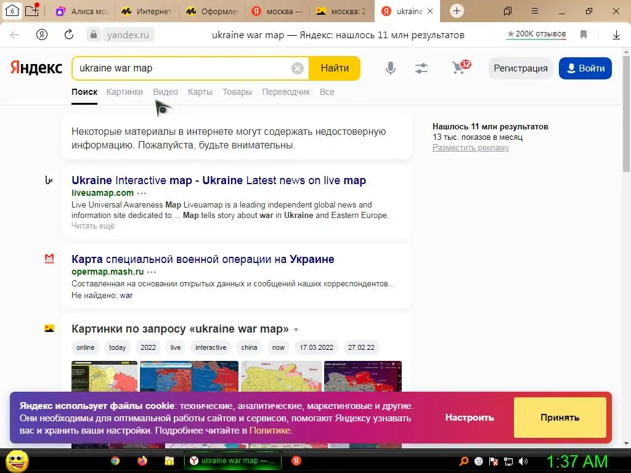Launch Chrome from the taskbar
The image size is (631, 473).
(115, 461)
